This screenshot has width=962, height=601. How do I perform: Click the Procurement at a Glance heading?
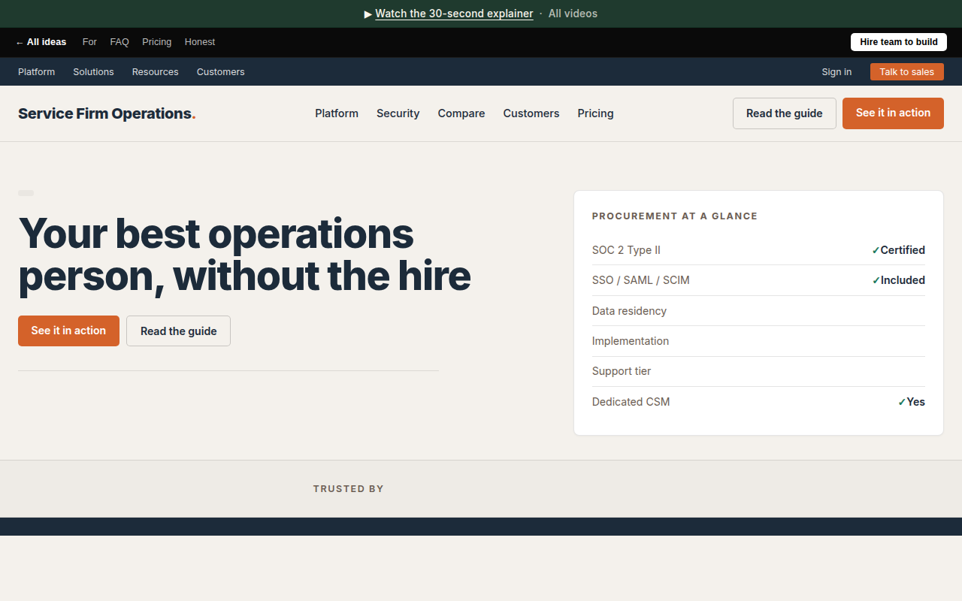[x=675, y=216]
